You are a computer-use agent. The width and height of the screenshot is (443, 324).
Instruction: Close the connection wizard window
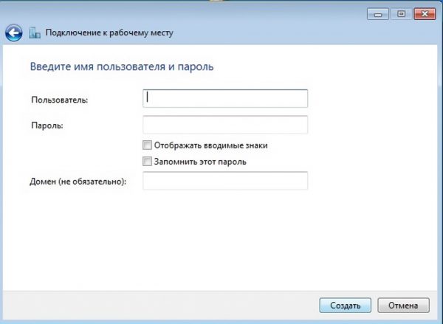(425, 14)
